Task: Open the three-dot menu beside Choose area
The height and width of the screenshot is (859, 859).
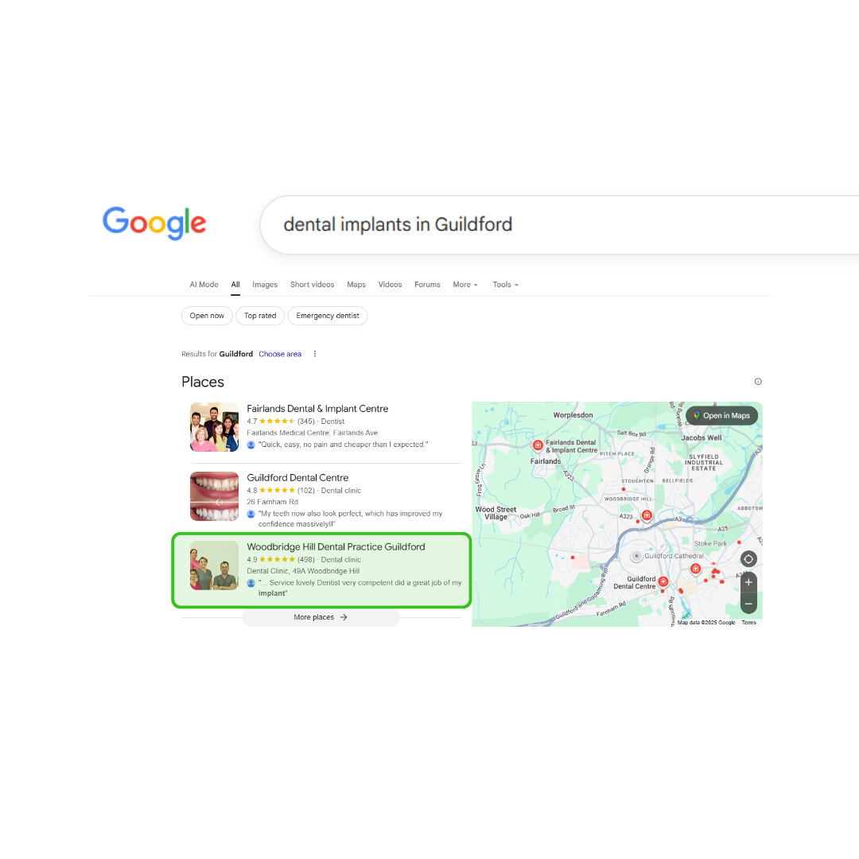Action: (x=314, y=354)
